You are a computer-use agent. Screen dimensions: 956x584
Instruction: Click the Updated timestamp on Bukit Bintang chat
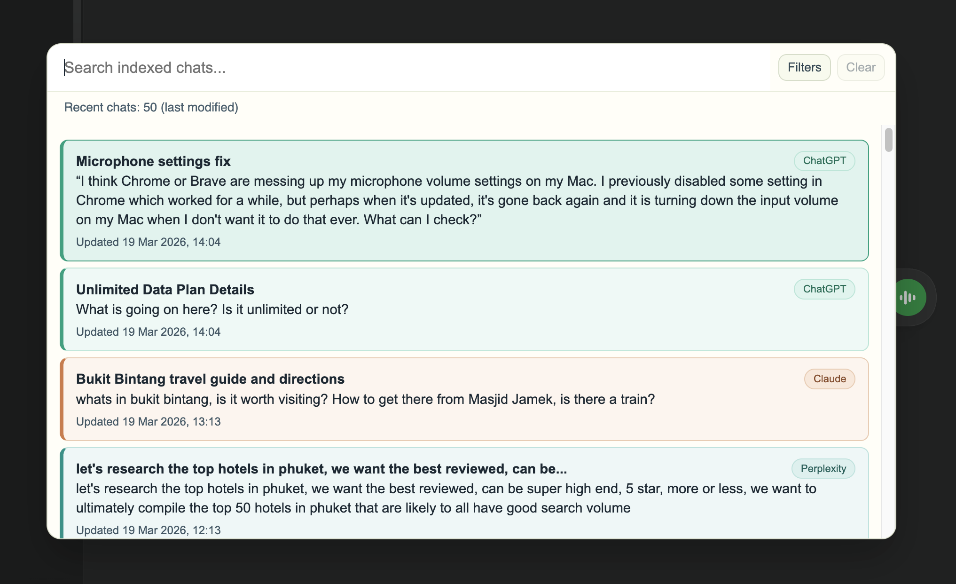(148, 421)
